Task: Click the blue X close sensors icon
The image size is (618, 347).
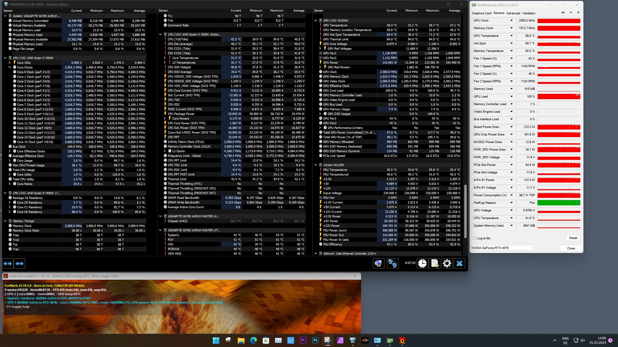Action: pos(459,263)
